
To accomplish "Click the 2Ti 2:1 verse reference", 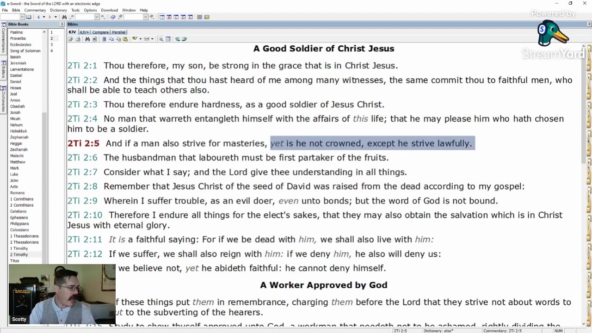I will click(x=82, y=66).
